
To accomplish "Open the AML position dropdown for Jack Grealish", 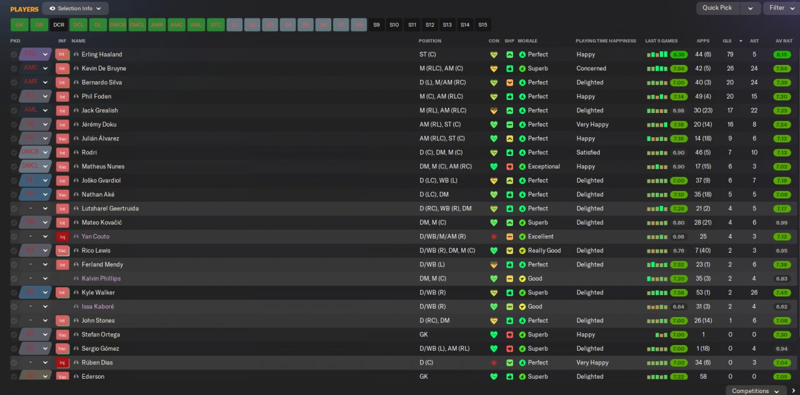I will [x=45, y=110].
